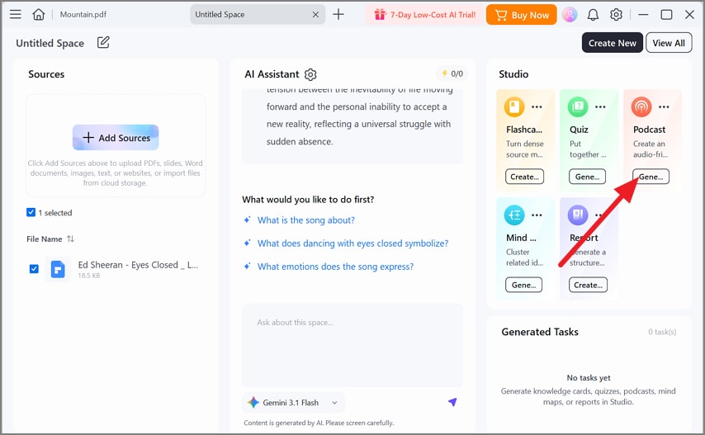Image resolution: width=705 pixels, height=435 pixels.
Task: Click the '0 task(s)' counter
Action: point(662,332)
